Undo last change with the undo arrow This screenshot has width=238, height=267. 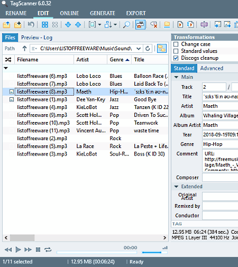[31, 24]
